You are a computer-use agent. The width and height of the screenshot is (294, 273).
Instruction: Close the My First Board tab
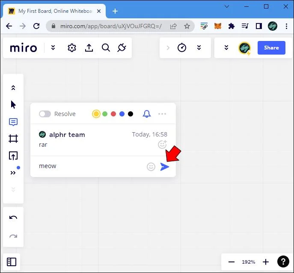point(99,11)
